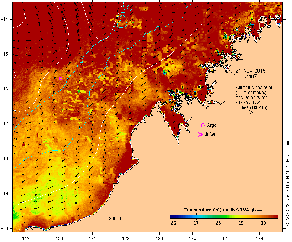Click the longitude label '126'
The height and width of the screenshot is (242, 292).
pos(259,238)
